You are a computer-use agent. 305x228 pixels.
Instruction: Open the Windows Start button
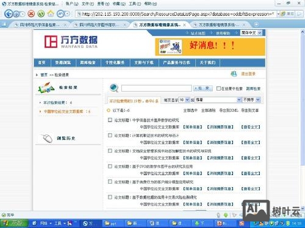tap(14, 223)
